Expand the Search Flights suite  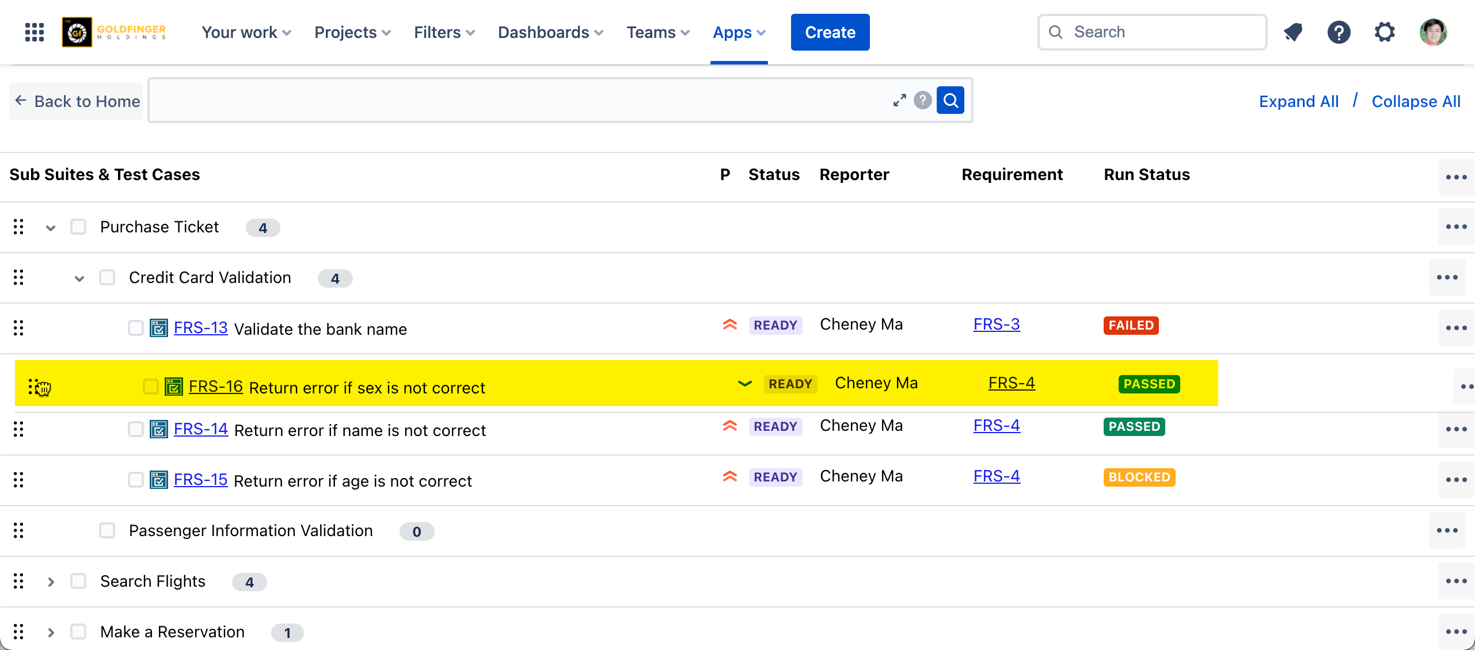pyautogui.click(x=51, y=582)
